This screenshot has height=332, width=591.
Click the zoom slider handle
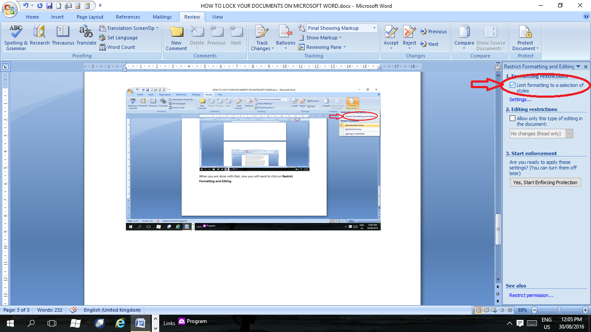click(x=559, y=310)
